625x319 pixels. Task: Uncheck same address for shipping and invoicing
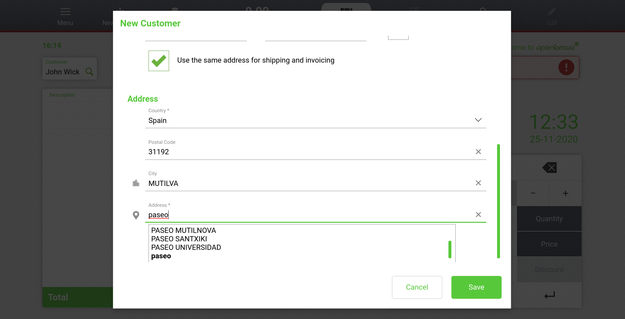[x=159, y=61]
